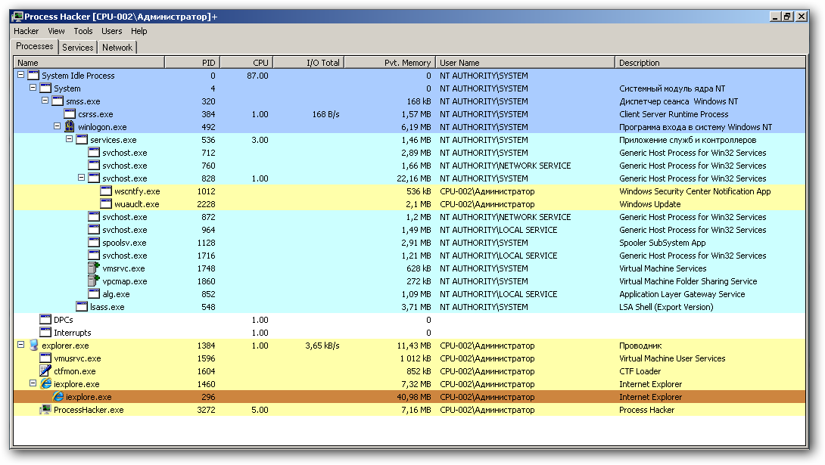Click the explorer.exe process icon
The height and width of the screenshot is (465, 825).
(33, 346)
